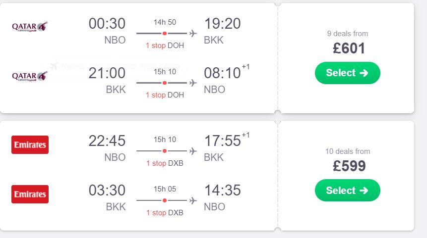Click plane icon on 15h 05 flight

pos(193,200)
